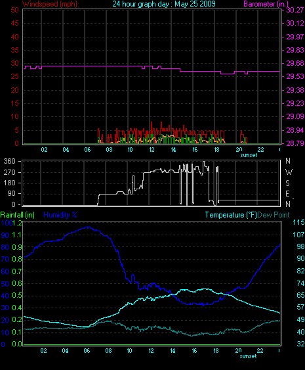Click the 06 hour tick on bottom chart

(x=87, y=351)
